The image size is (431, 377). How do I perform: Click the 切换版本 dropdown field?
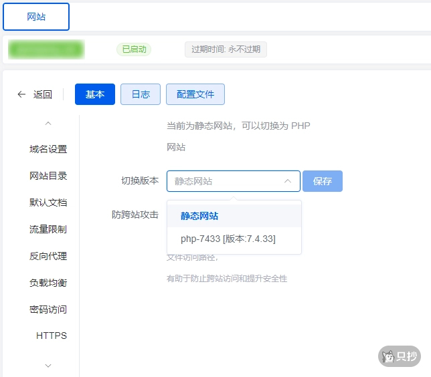[234, 181]
